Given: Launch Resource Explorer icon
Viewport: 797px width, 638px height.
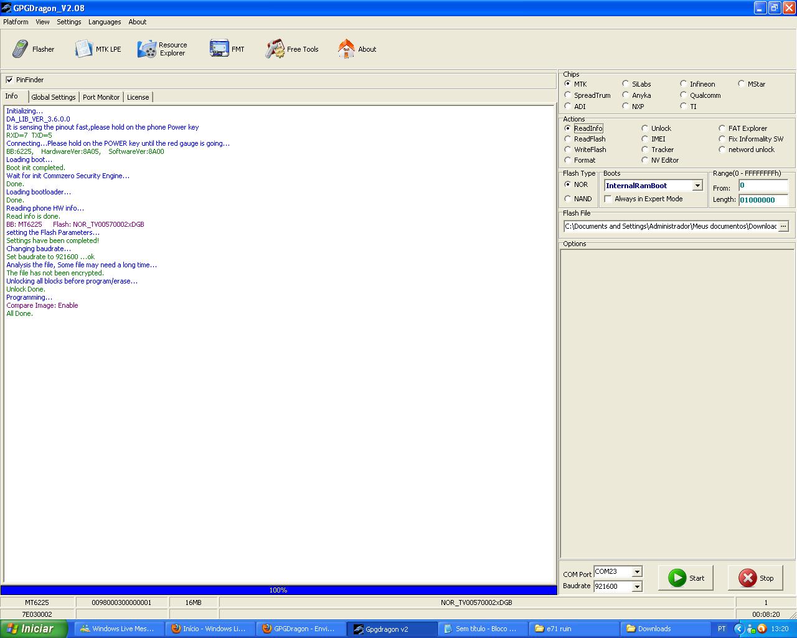Looking at the screenshot, I should coord(147,49).
